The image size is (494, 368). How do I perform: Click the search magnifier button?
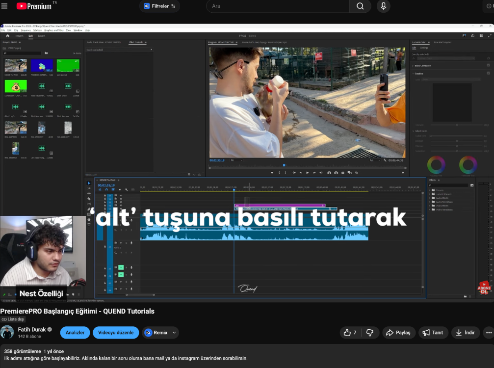click(x=360, y=6)
